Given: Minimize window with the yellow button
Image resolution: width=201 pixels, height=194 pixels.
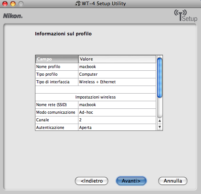Looking at the screenshot, I should (13, 4).
